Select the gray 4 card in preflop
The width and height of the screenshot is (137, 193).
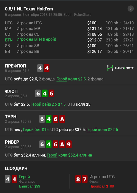tap(40, 68)
